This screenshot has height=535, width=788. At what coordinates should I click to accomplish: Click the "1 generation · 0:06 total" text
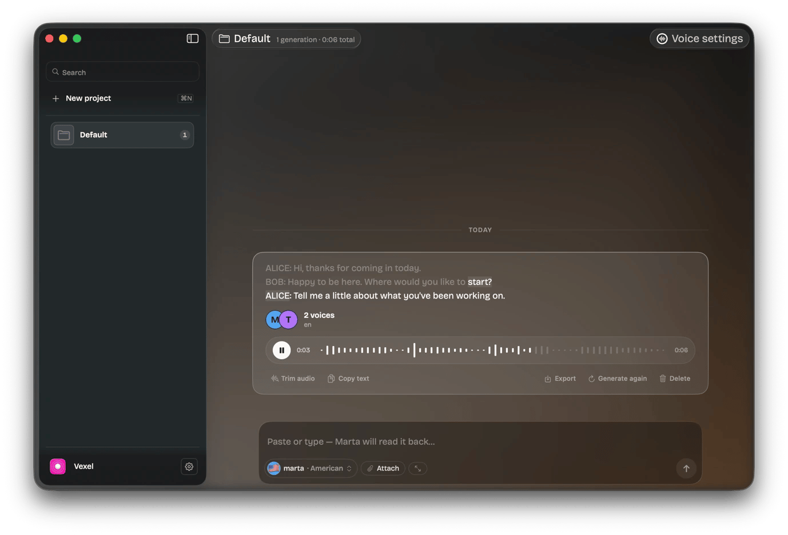pos(316,39)
